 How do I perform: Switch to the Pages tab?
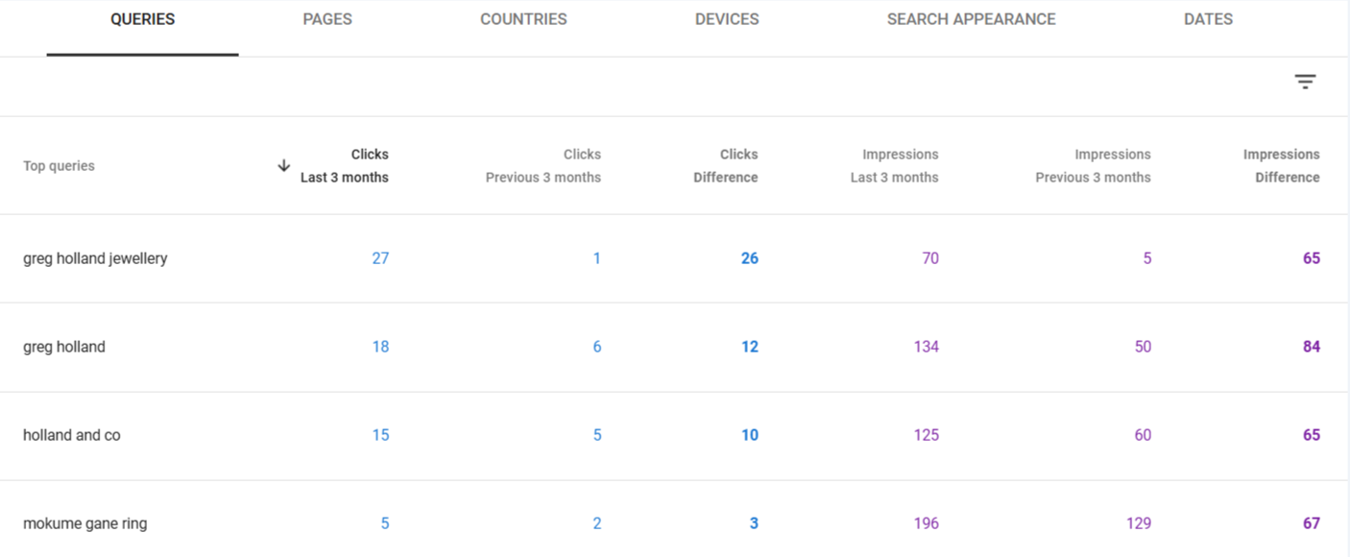(x=327, y=19)
